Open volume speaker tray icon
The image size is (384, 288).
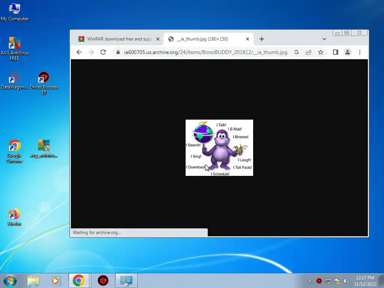point(346,281)
